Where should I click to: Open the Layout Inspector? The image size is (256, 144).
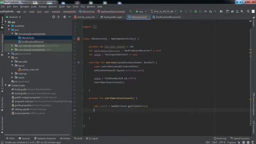pos(240,138)
